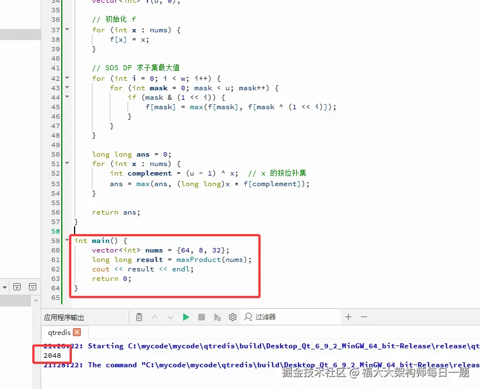Click the 'complement' variable on line 52
The height and width of the screenshot is (389, 480).
tap(150, 173)
